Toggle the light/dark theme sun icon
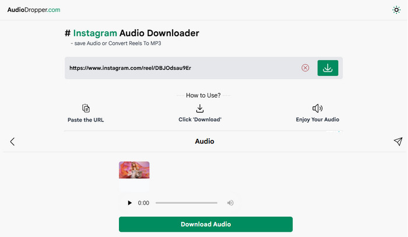 pos(396,10)
